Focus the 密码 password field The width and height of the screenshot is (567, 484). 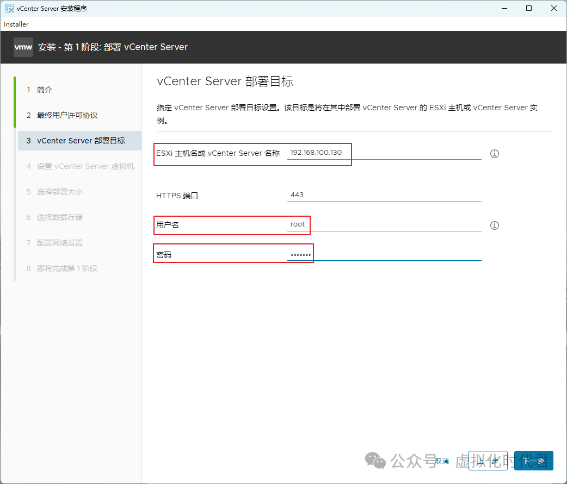coord(384,254)
